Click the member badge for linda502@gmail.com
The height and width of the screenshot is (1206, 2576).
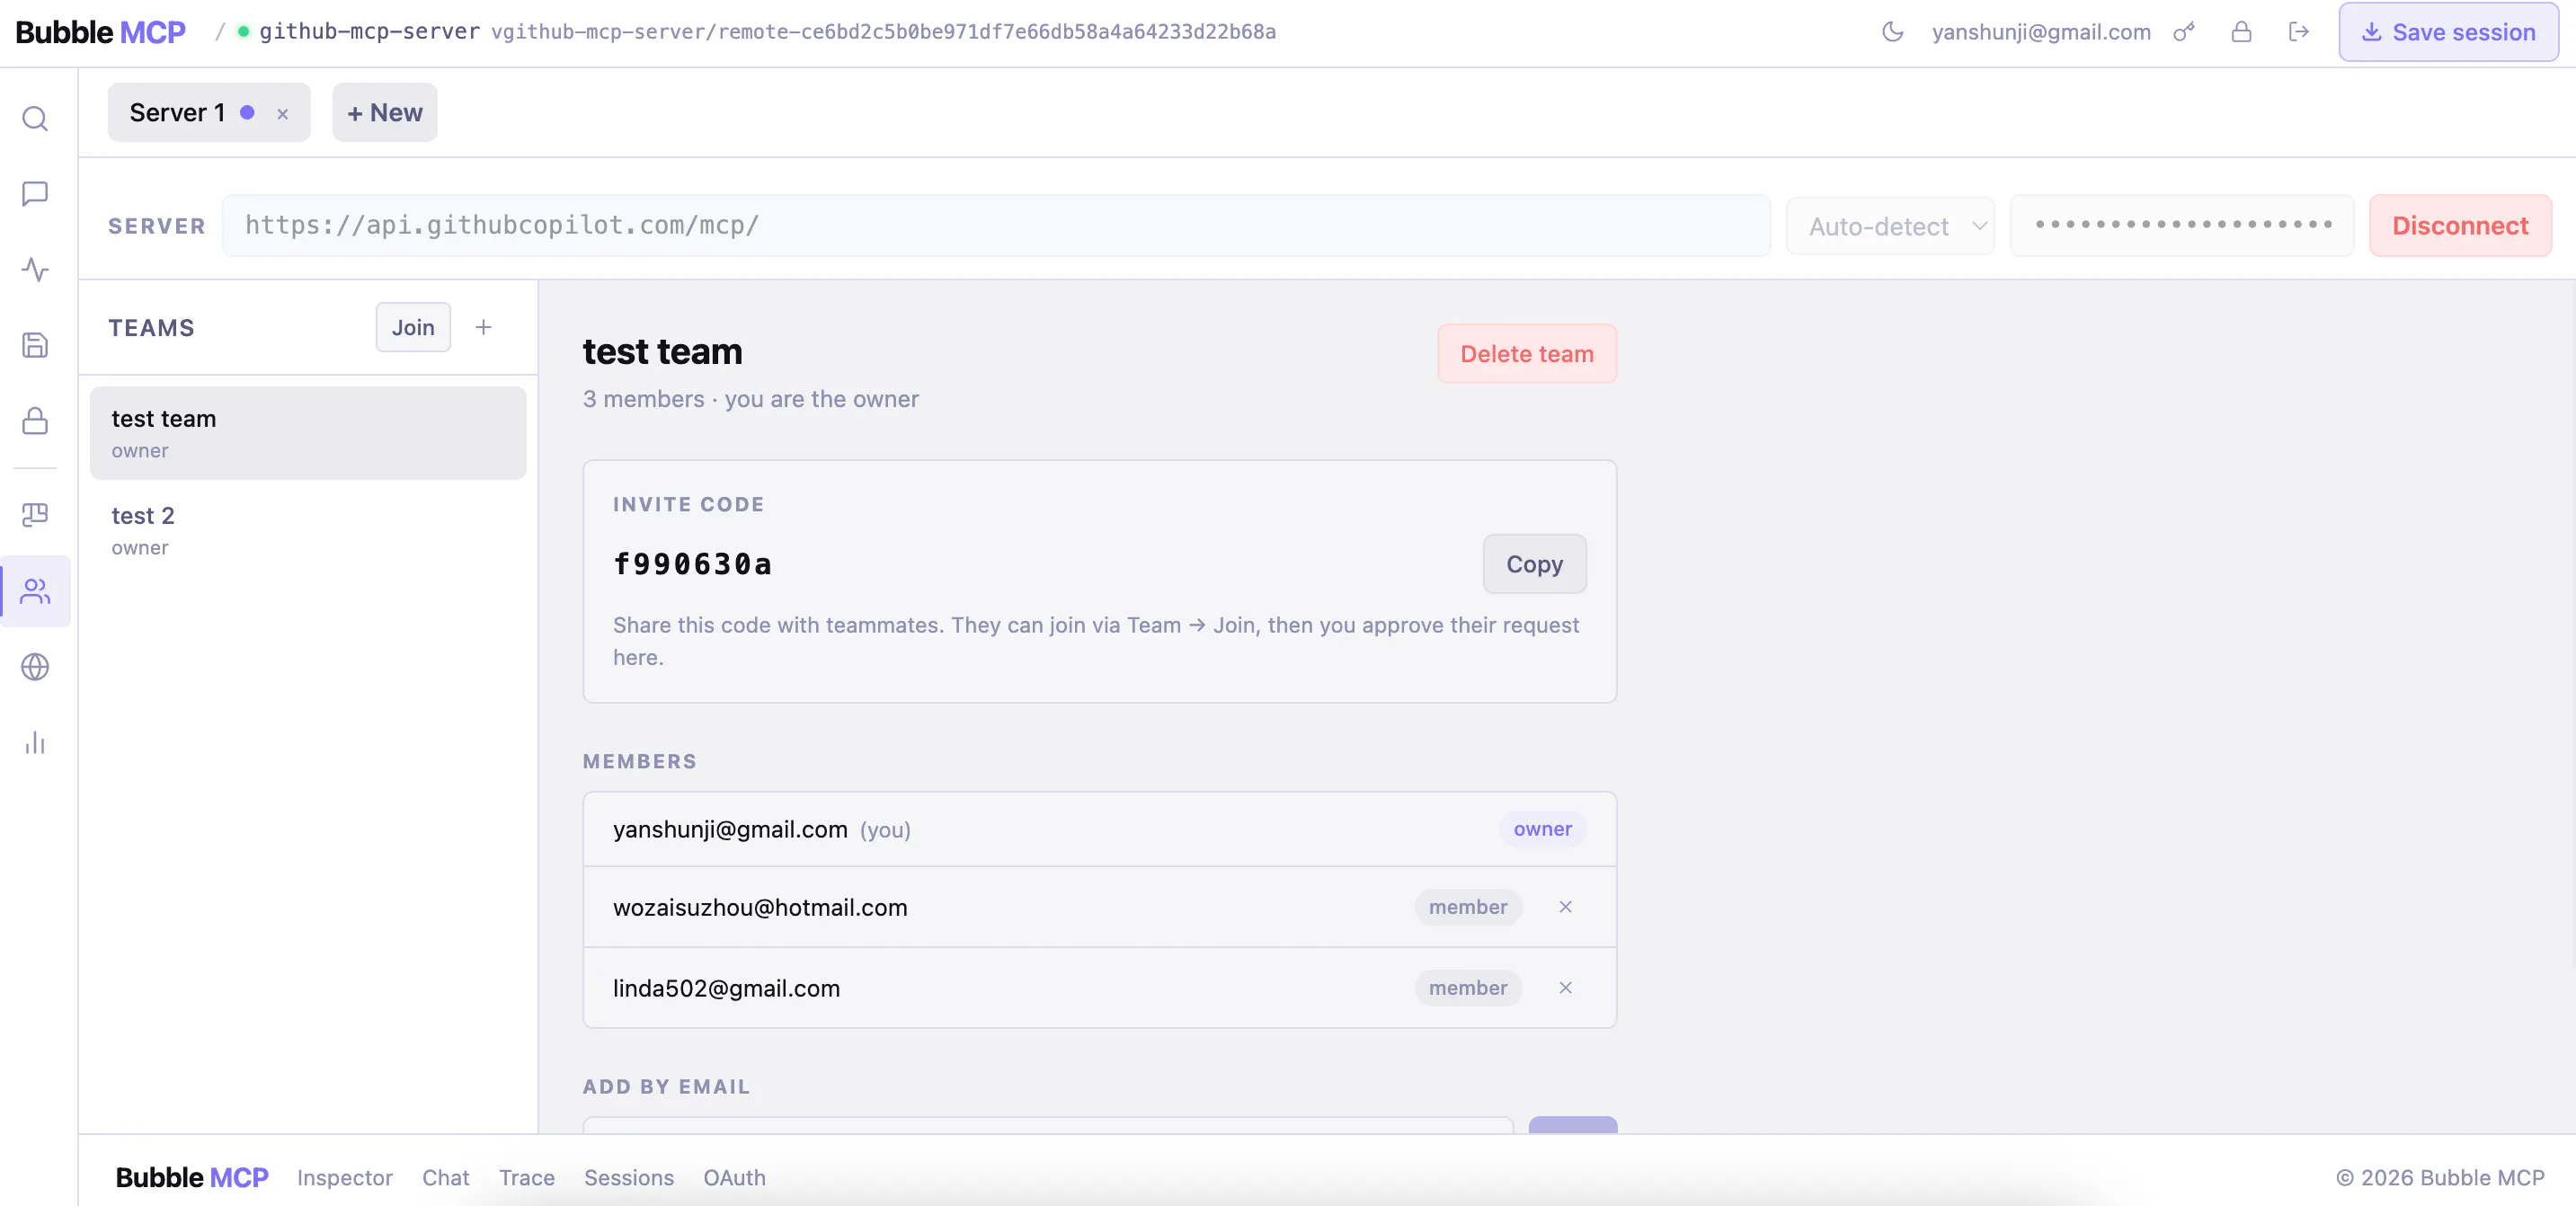click(x=1467, y=988)
